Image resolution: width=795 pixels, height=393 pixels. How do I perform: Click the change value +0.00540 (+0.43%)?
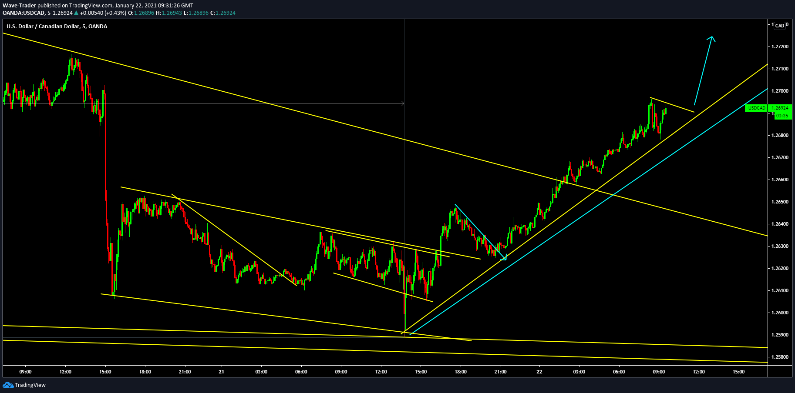pyautogui.click(x=103, y=13)
